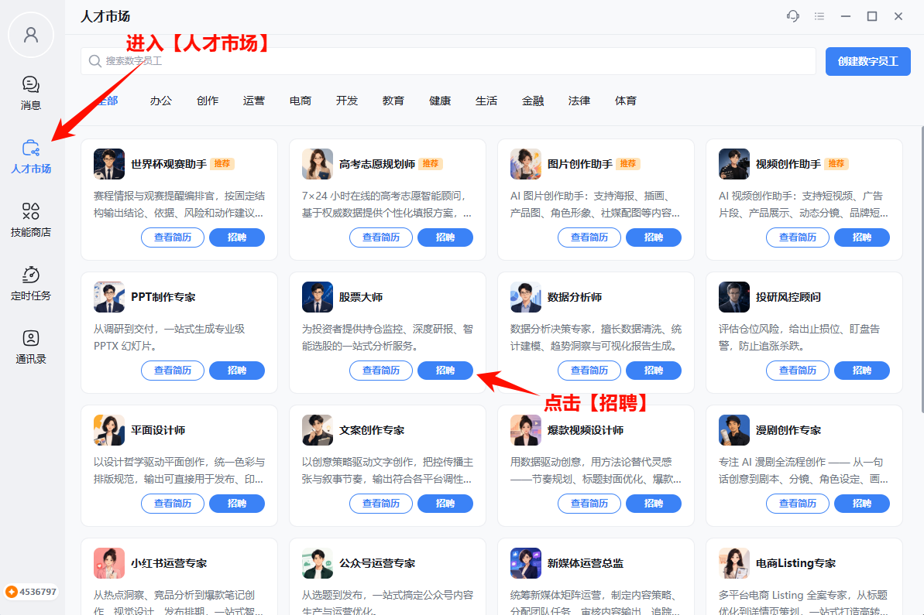
Task: Open the user profile avatar icon
Action: 31,35
